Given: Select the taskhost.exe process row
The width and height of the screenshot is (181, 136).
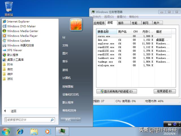Looking at the screenshot, I should point(134,58).
